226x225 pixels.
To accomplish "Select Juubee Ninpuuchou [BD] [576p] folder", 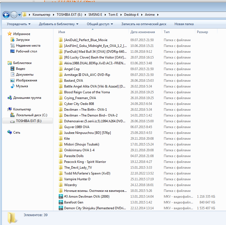I will [x=87, y=133].
